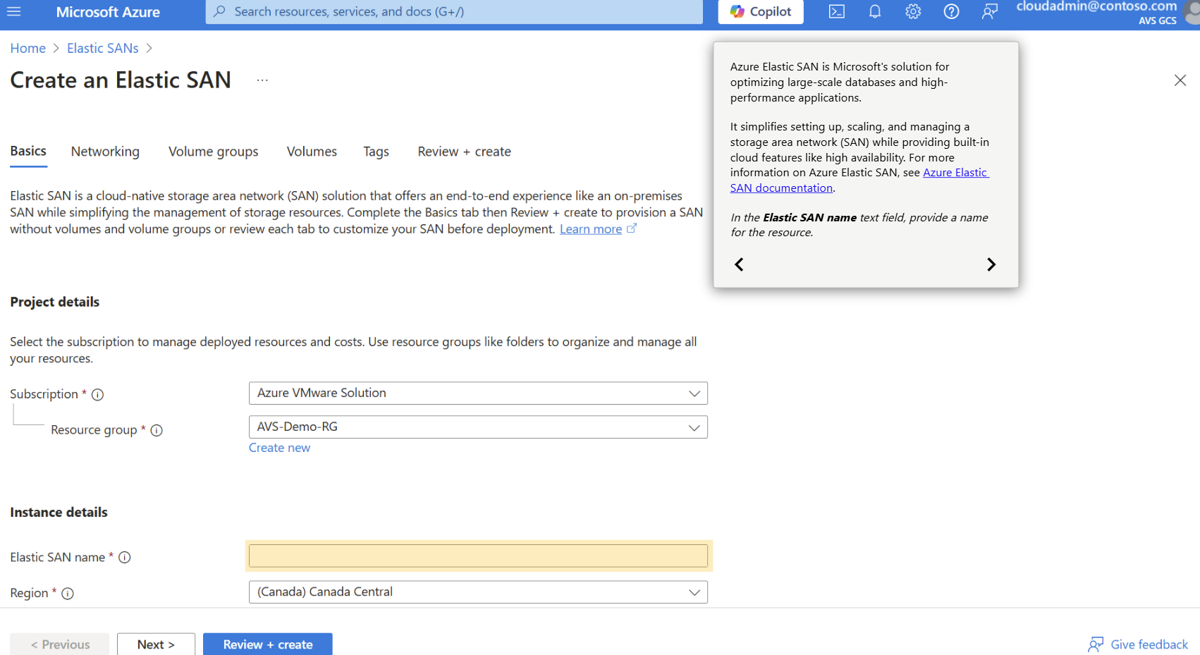Click the Next > button
Screen dimensions: 1200x655
coord(156,644)
